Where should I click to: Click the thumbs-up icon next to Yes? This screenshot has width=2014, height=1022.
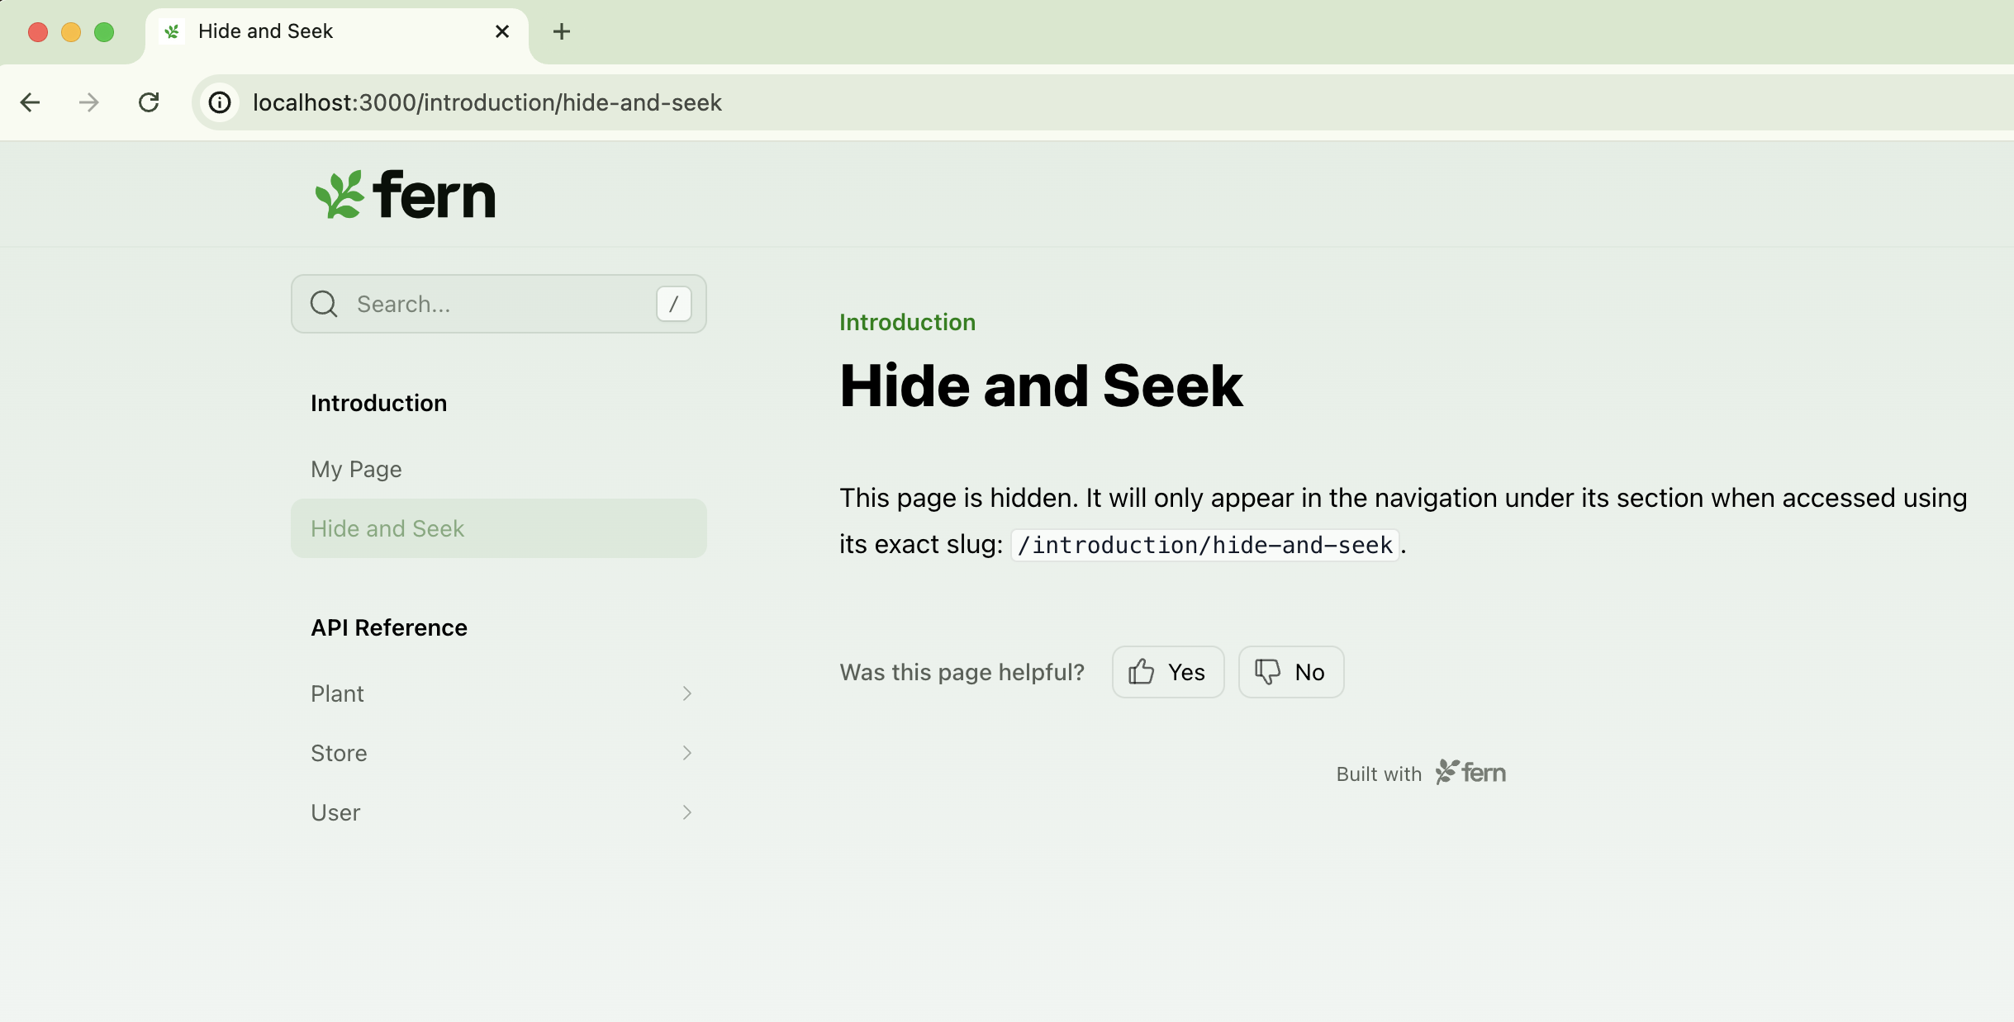(1141, 671)
